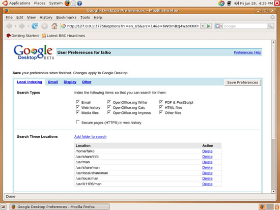Open the Ubuntu logo Applications icon
Image resolution: width=280 pixels, height=210 pixels.
click(x=5, y=3)
